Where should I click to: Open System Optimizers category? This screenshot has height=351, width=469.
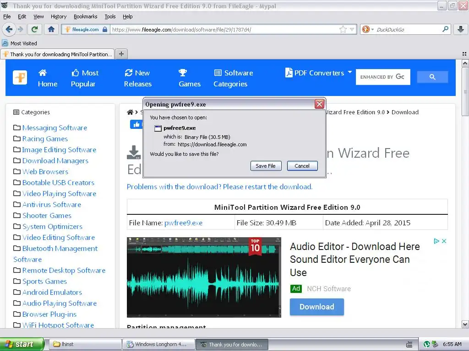tap(52, 227)
